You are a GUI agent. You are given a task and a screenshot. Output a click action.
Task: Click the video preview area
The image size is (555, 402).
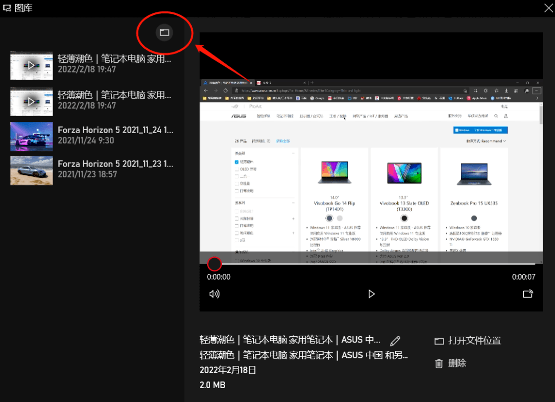click(371, 170)
